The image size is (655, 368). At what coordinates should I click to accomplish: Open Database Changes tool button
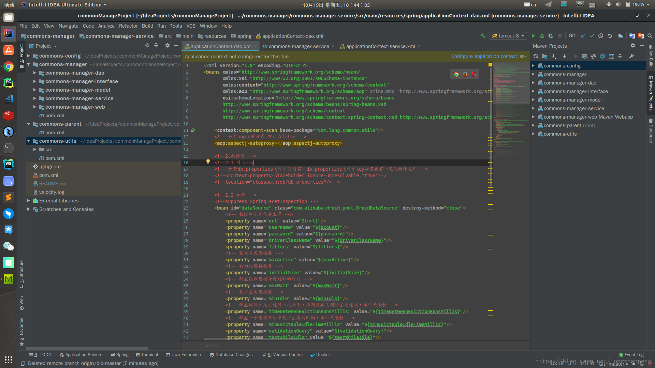[x=231, y=355]
